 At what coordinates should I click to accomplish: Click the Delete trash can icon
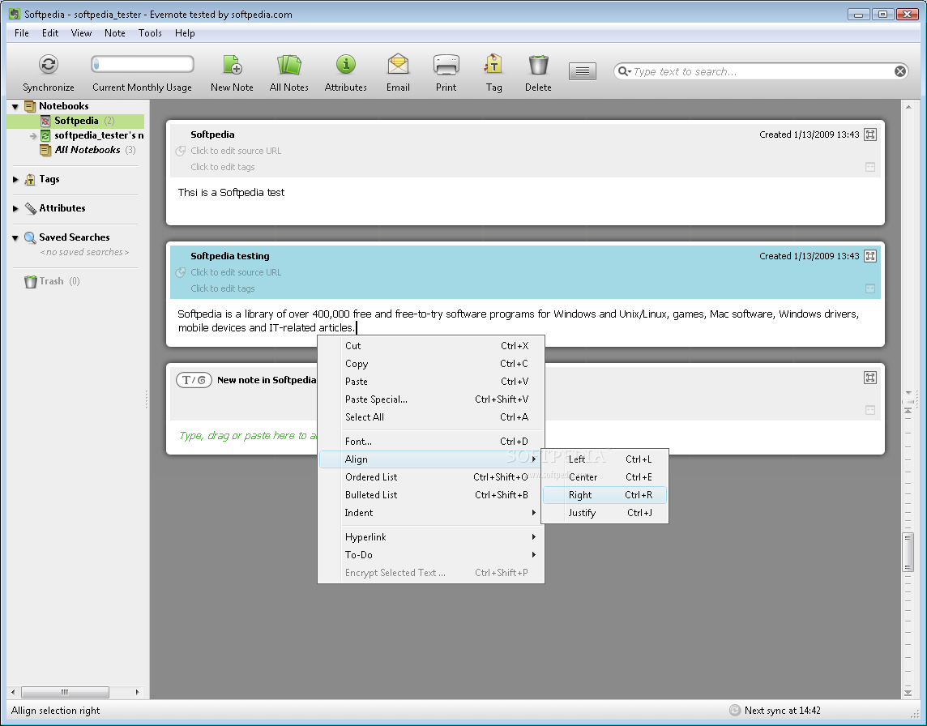coord(538,65)
